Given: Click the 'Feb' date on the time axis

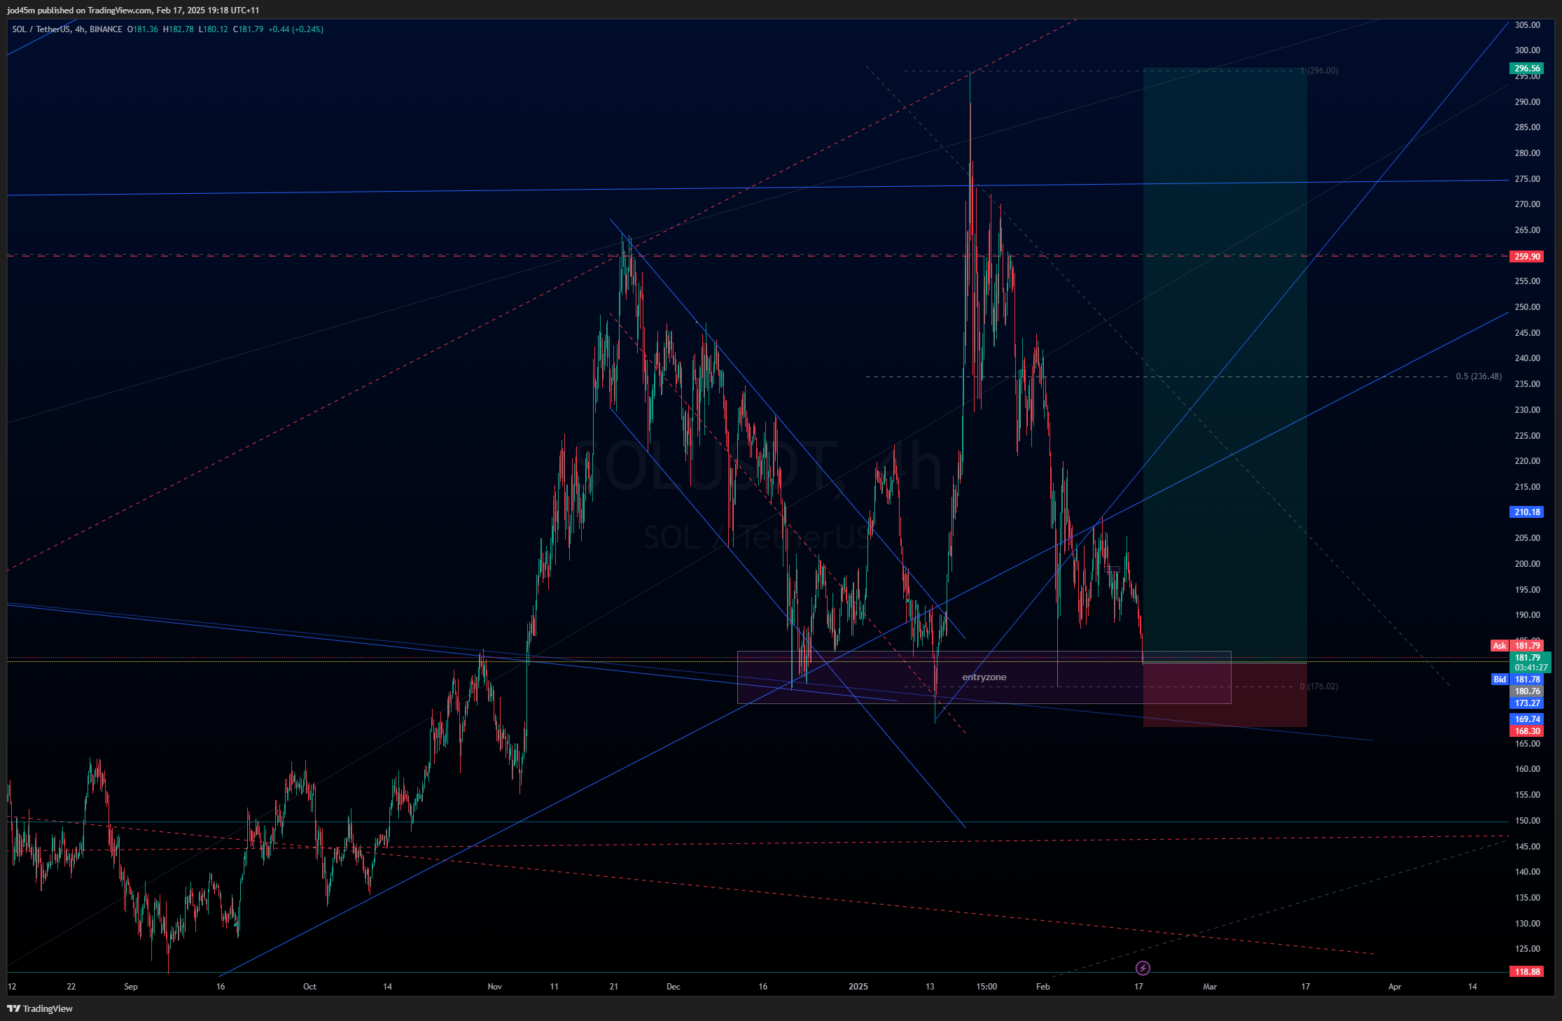Looking at the screenshot, I should [1043, 987].
